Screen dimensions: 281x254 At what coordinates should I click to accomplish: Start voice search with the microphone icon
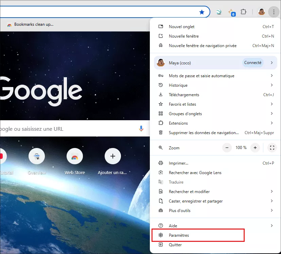click(141, 129)
